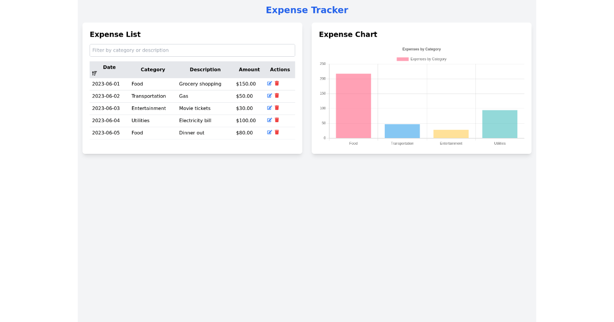This screenshot has height=322, width=614.
Task: Click the trash icon on the Dinner out row
Action: click(x=277, y=132)
